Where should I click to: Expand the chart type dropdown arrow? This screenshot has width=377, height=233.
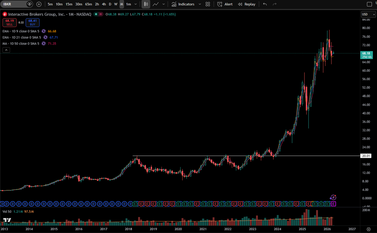pos(163,4)
